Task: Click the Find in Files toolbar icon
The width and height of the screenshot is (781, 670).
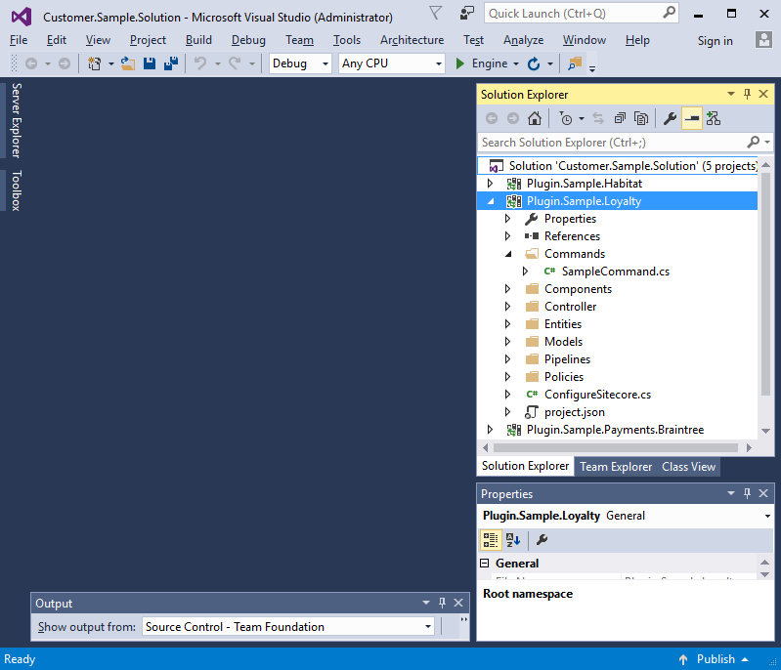Action: click(x=575, y=63)
